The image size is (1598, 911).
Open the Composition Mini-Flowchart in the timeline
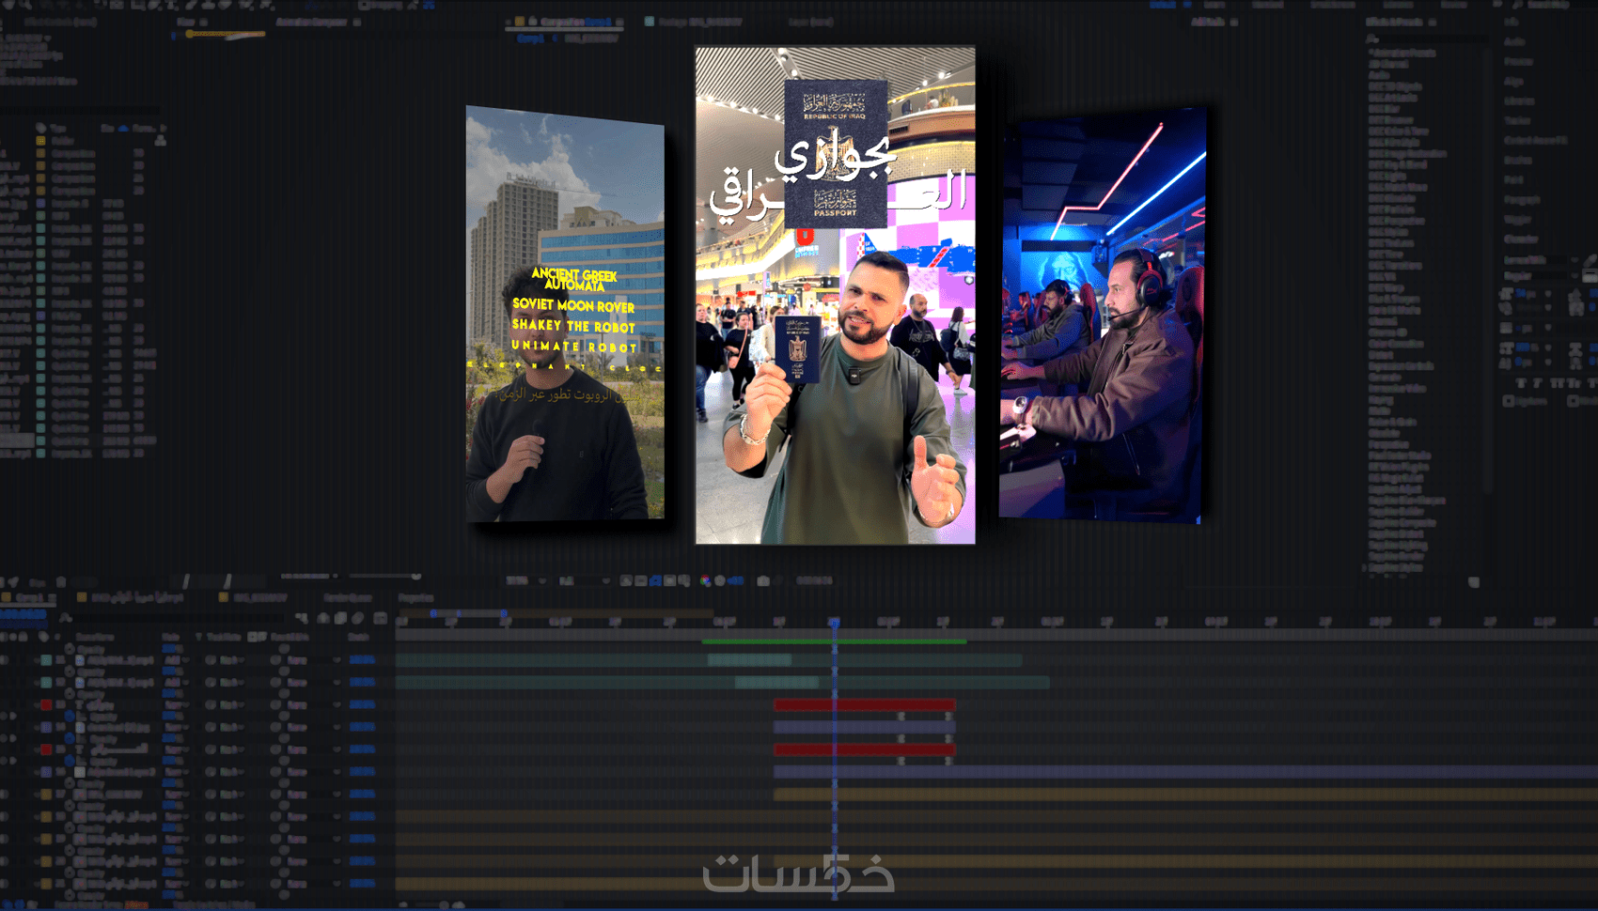click(301, 618)
